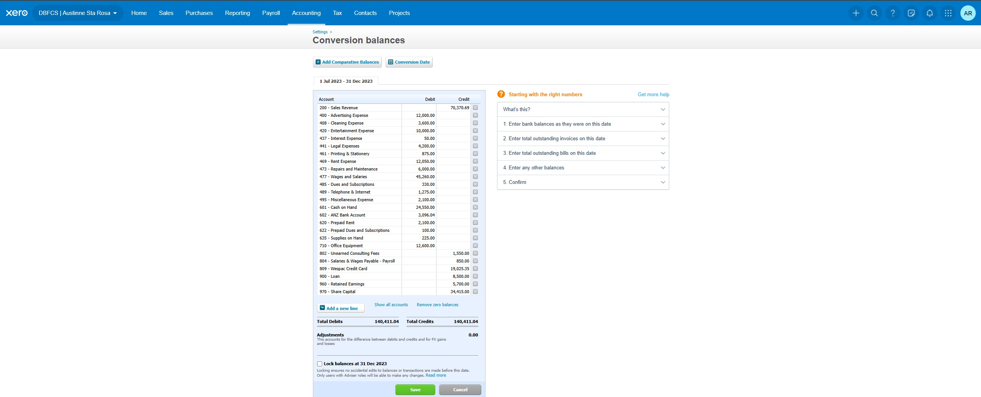The height and width of the screenshot is (397, 981).
Task: Click the Conversion Date button
Action: (409, 62)
